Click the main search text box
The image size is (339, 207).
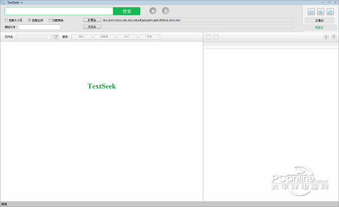coord(59,11)
